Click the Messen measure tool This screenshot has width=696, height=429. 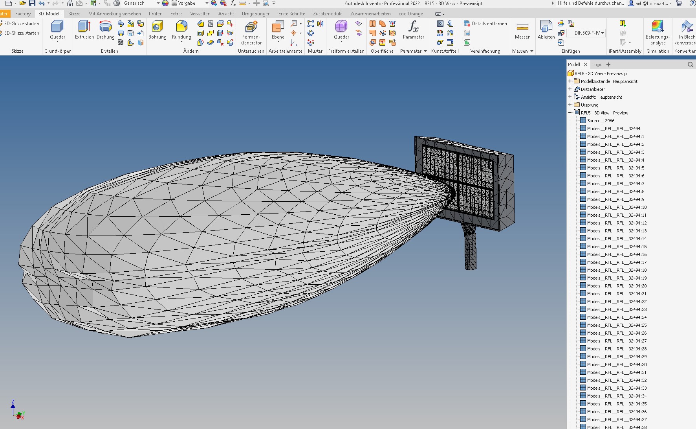(x=522, y=30)
